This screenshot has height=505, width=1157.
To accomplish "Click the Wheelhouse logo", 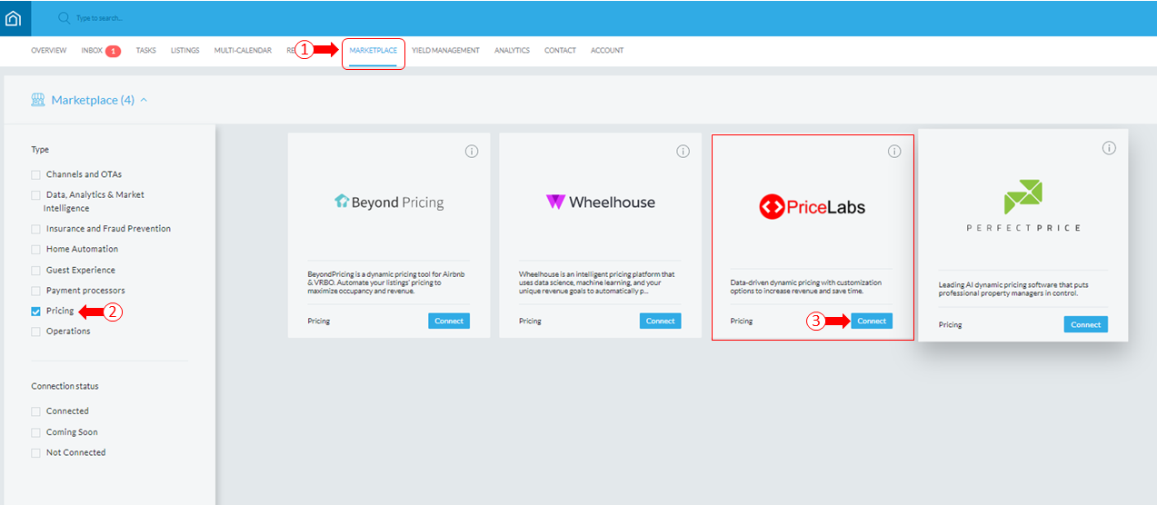I will 600,202.
